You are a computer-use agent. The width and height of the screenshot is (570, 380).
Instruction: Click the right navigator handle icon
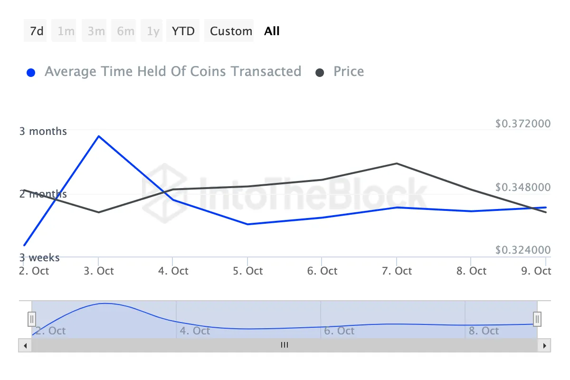coord(536,319)
